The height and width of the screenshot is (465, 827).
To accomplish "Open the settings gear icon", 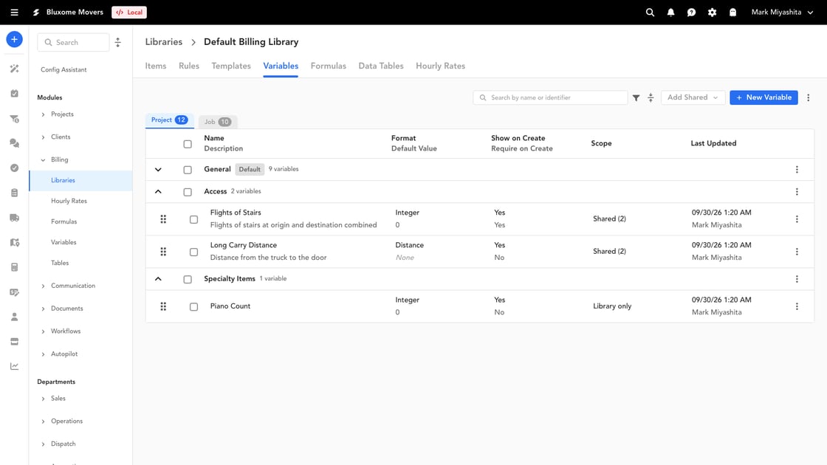I will pyautogui.click(x=712, y=12).
